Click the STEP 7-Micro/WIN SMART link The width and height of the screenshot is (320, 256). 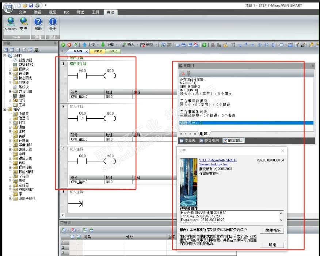[x=218, y=160]
